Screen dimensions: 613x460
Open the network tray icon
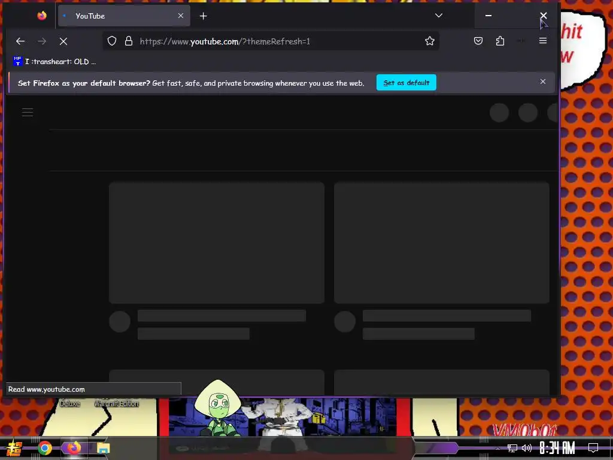pos(512,448)
